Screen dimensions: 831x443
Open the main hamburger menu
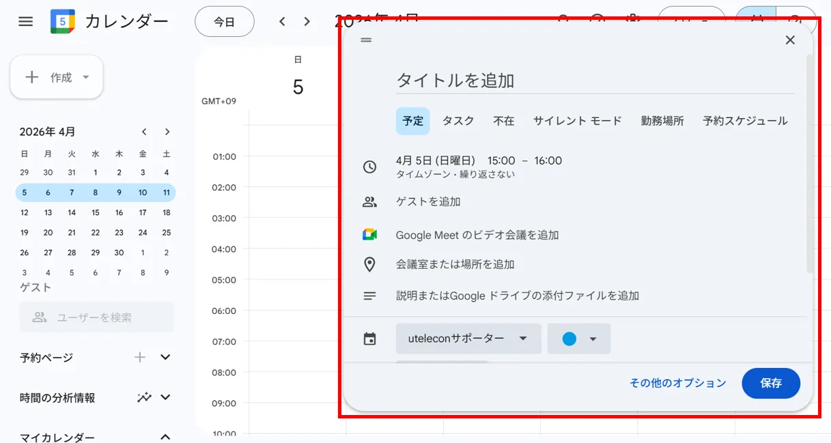point(25,21)
